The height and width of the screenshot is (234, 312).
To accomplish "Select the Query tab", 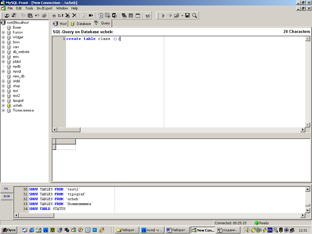I will click(x=102, y=23).
